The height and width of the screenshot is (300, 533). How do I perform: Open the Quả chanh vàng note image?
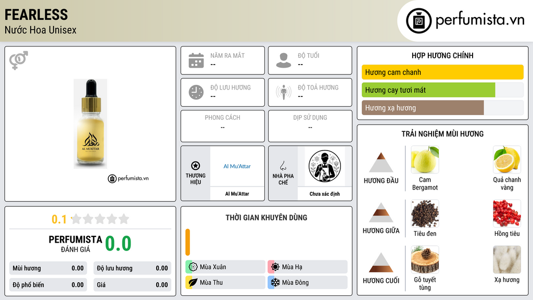[507, 159]
